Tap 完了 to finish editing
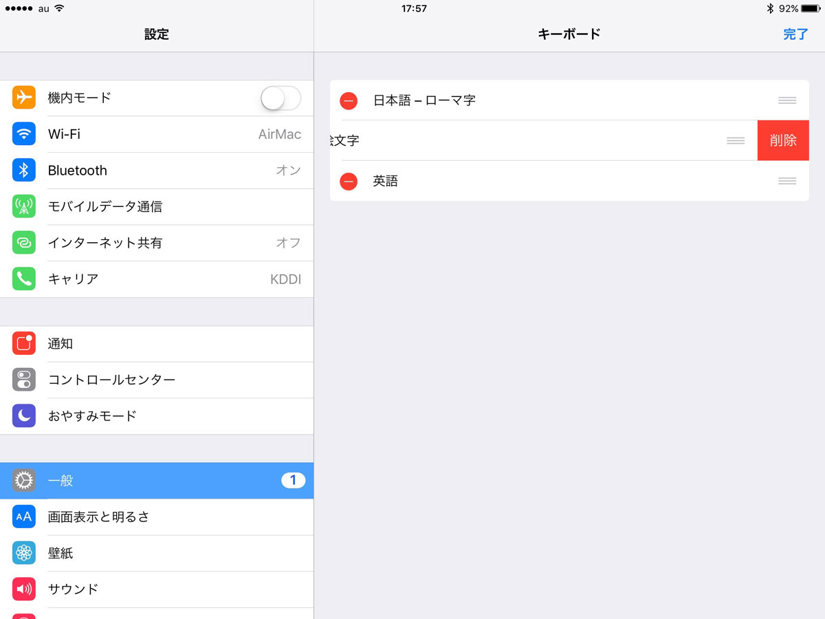 (x=795, y=34)
